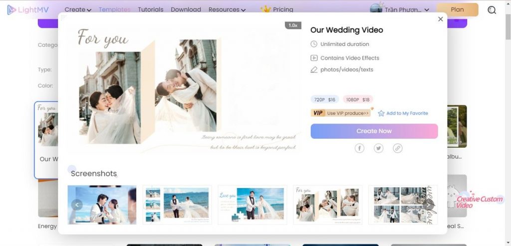Go to Pricing page
The height and width of the screenshot is (246, 511).
[283, 10]
